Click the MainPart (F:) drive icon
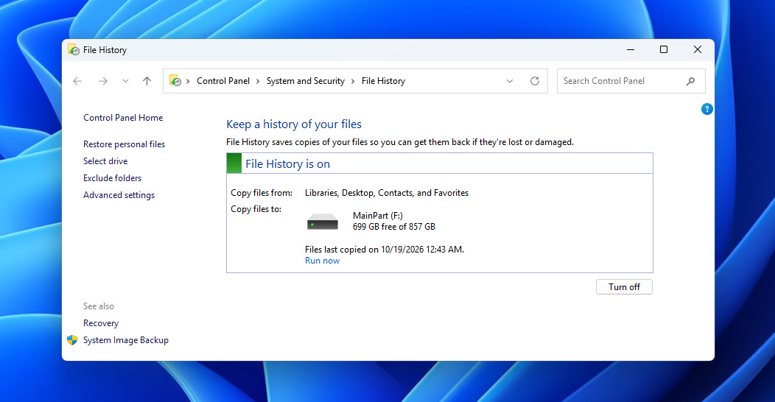 [x=322, y=222]
